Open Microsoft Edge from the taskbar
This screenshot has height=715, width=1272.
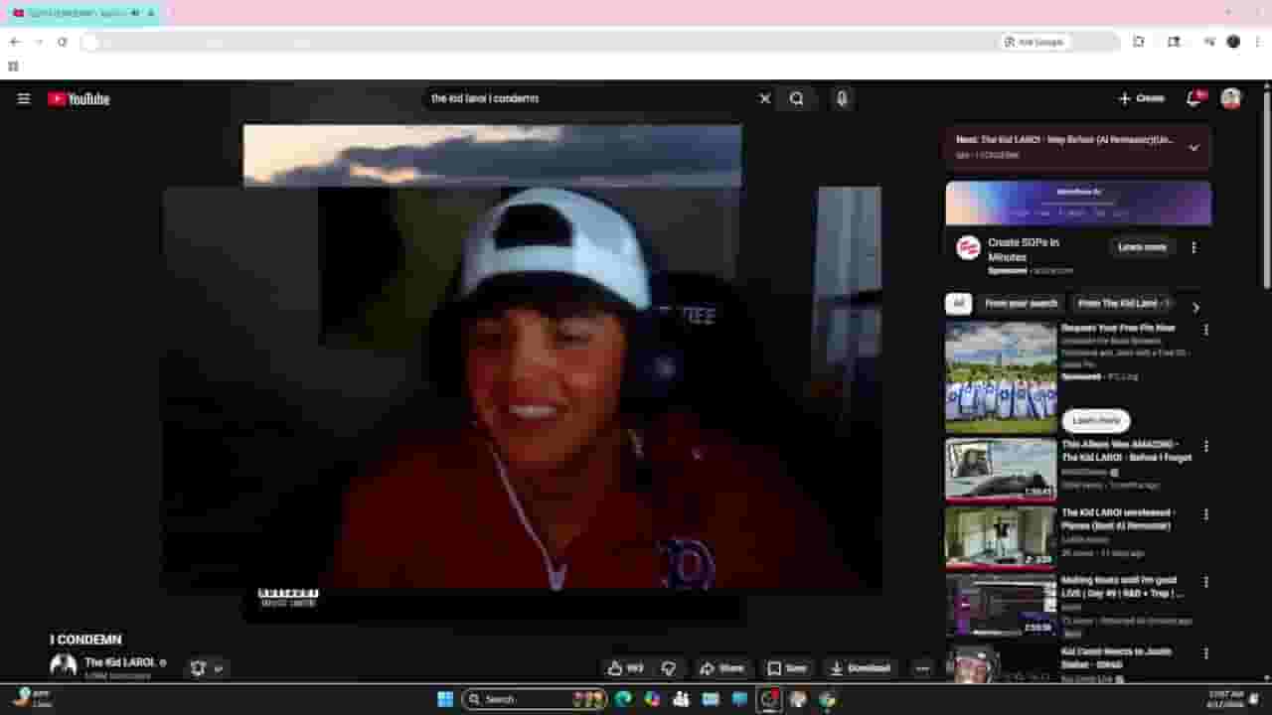tap(623, 699)
